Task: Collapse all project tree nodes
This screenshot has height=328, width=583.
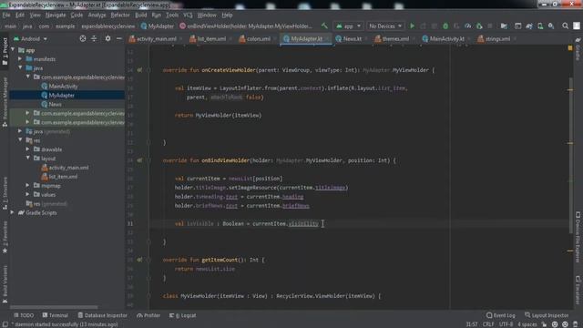Action: (x=94, y=38)
